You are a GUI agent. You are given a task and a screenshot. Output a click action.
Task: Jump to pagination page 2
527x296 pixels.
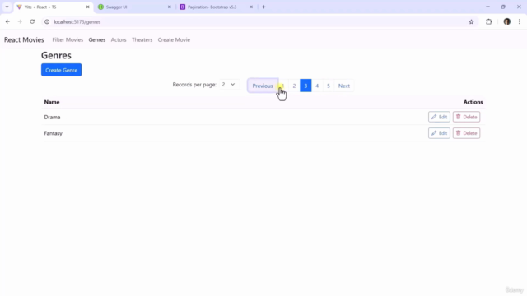coord(294,86)
